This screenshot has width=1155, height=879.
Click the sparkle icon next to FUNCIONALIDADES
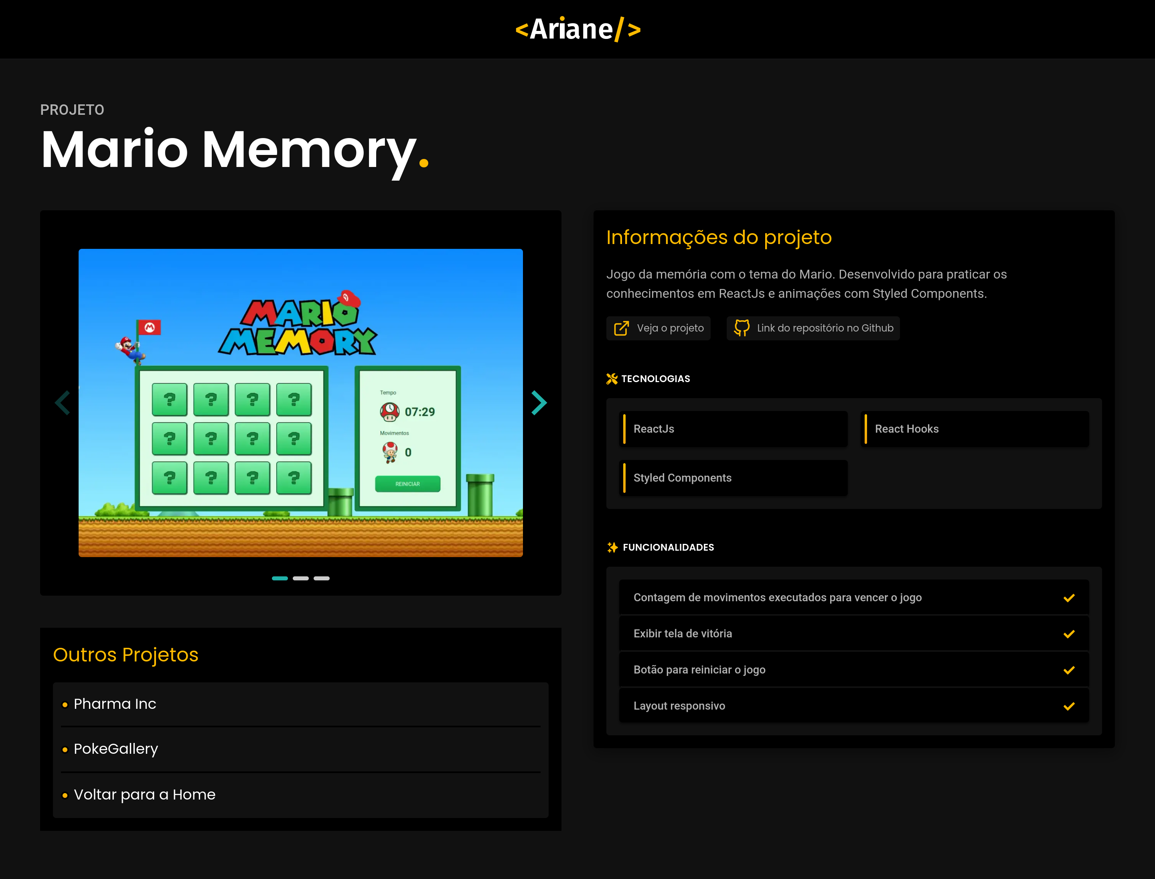tap(612, 547)
